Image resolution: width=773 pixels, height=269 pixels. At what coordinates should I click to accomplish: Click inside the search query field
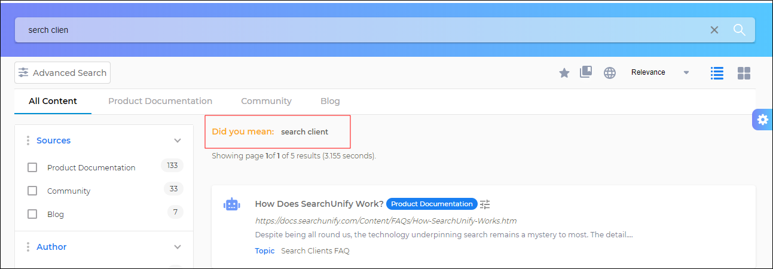pos(359,30)
